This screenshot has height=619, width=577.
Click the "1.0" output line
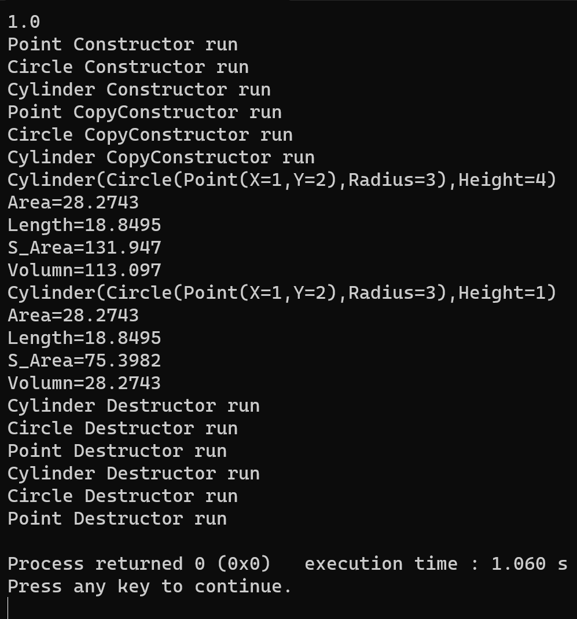[24, 22]
